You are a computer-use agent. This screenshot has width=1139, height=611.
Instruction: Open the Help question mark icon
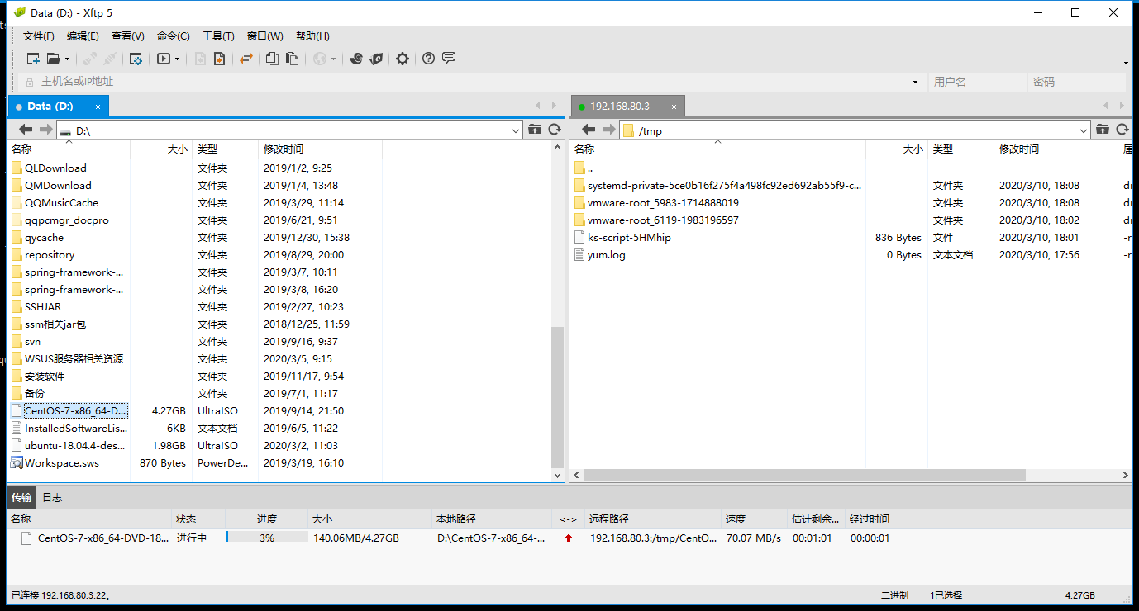click(428, 59)
